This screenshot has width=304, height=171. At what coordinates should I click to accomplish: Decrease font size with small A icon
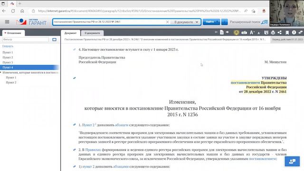click(x=259, y=33)
